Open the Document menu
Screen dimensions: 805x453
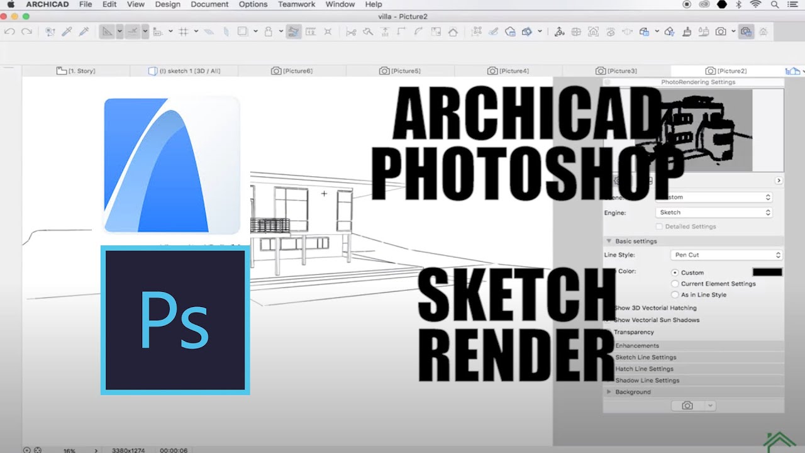tap(209, 4)
